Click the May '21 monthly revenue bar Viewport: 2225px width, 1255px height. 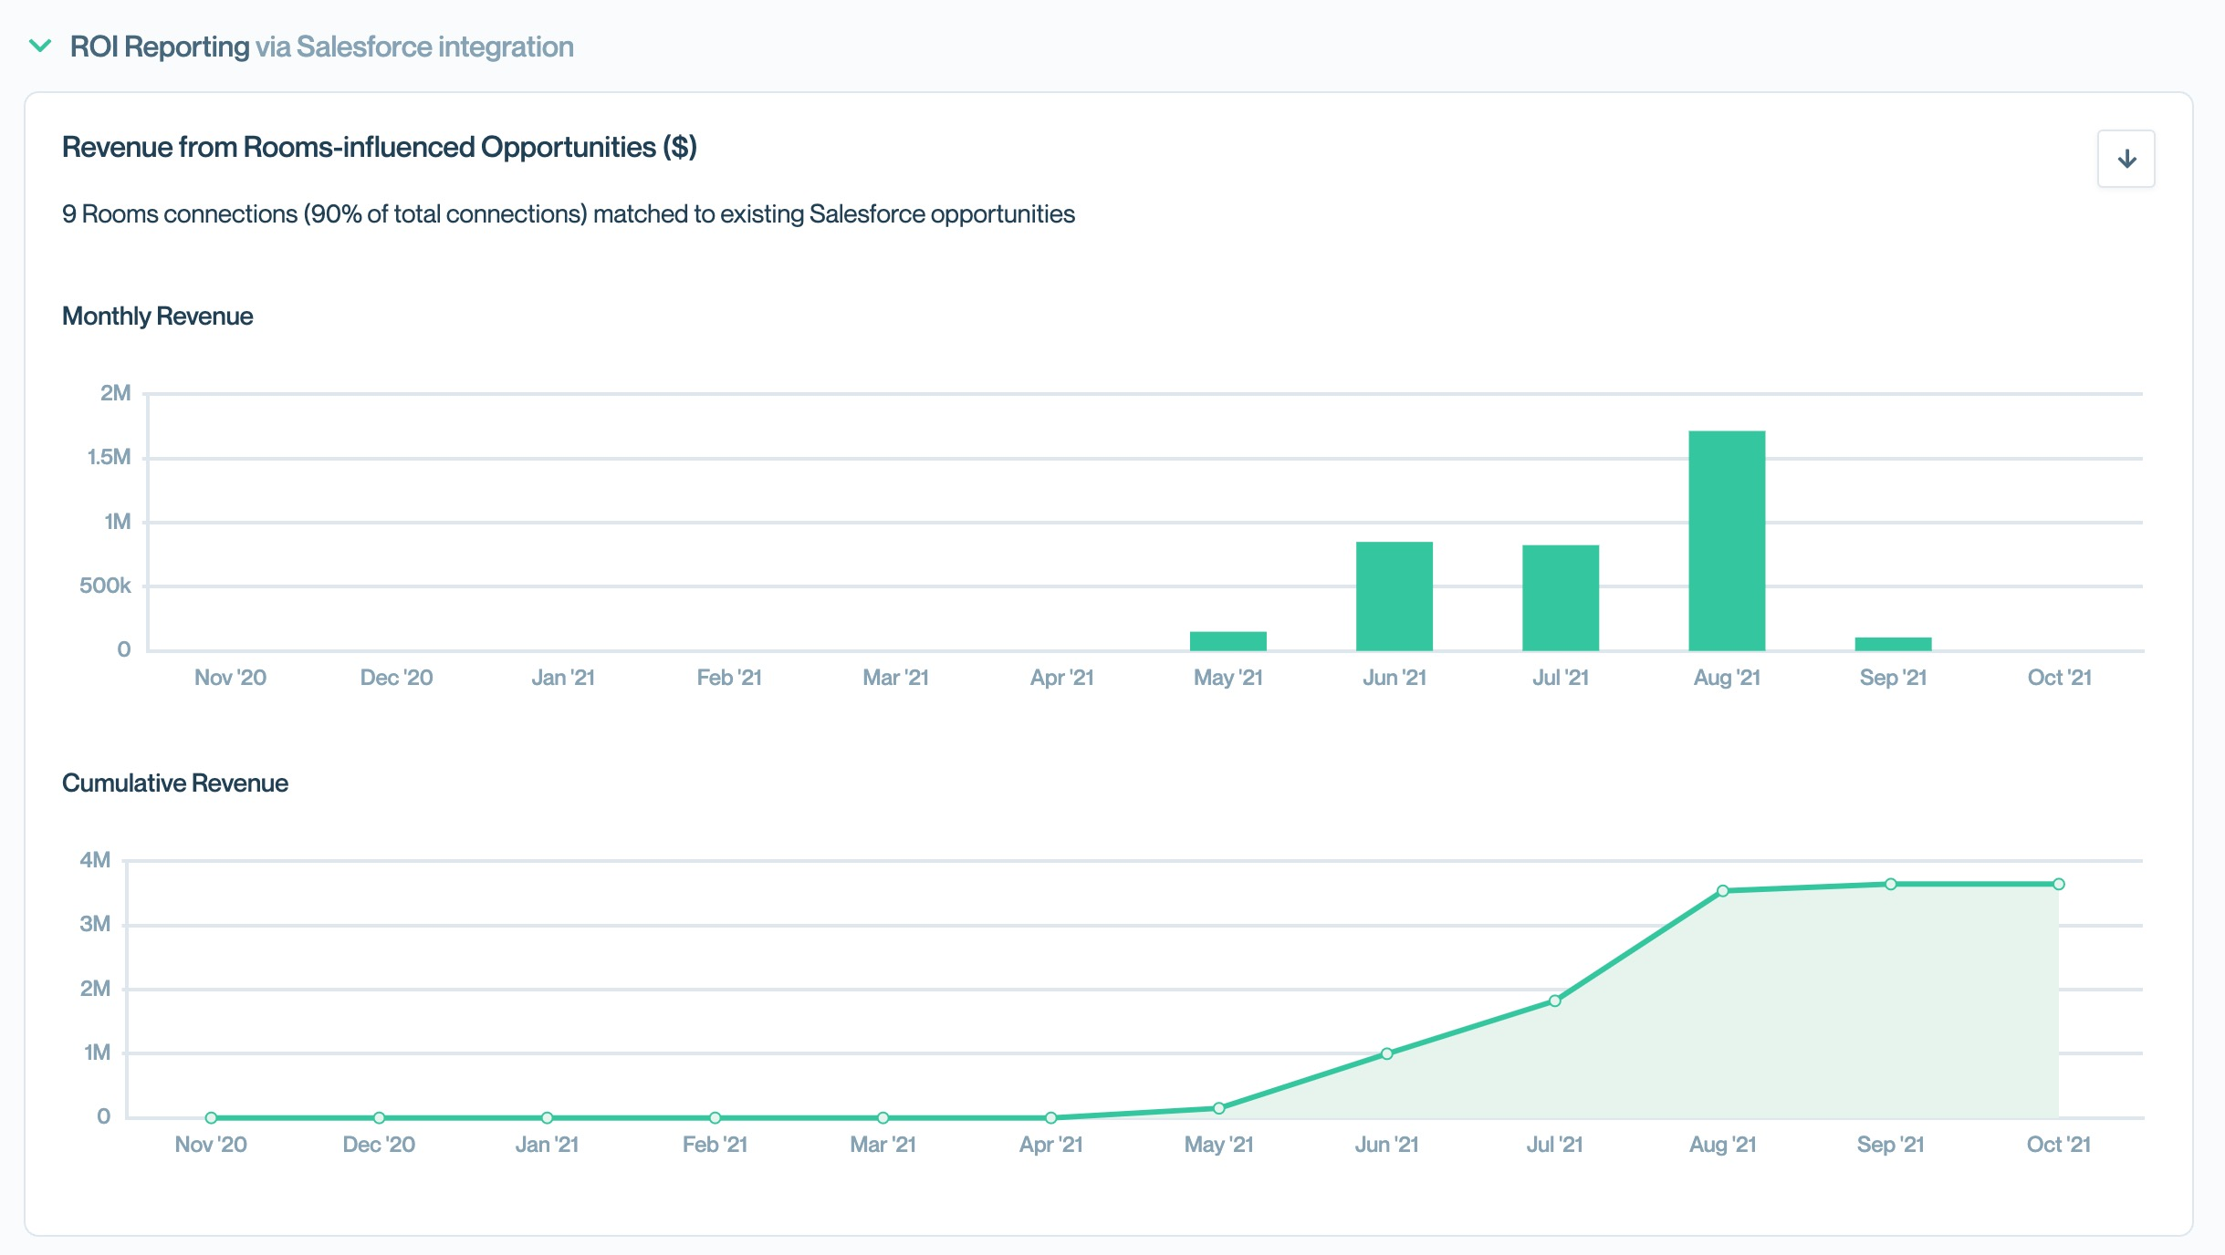(x=1227, y=640)
